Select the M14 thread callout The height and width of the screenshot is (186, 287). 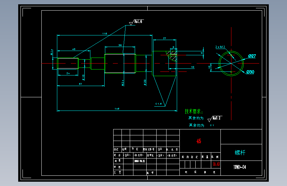click(x=52, y=52)
